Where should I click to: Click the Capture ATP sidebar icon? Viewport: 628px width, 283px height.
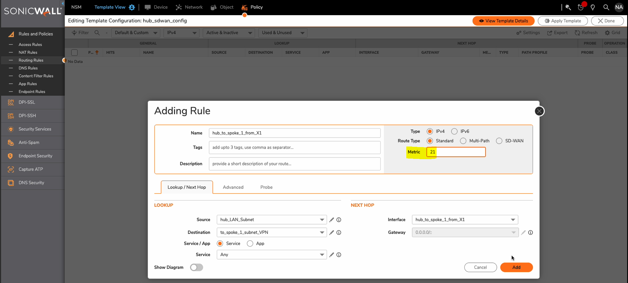tap(11, 170)
